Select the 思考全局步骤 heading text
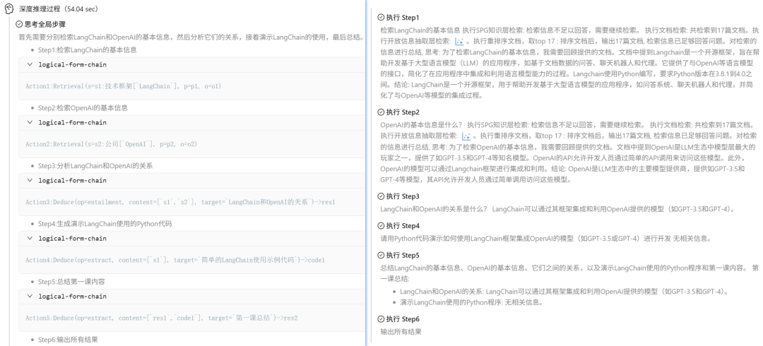Viewport: 763px width, 346px height. tap(45, 23)
